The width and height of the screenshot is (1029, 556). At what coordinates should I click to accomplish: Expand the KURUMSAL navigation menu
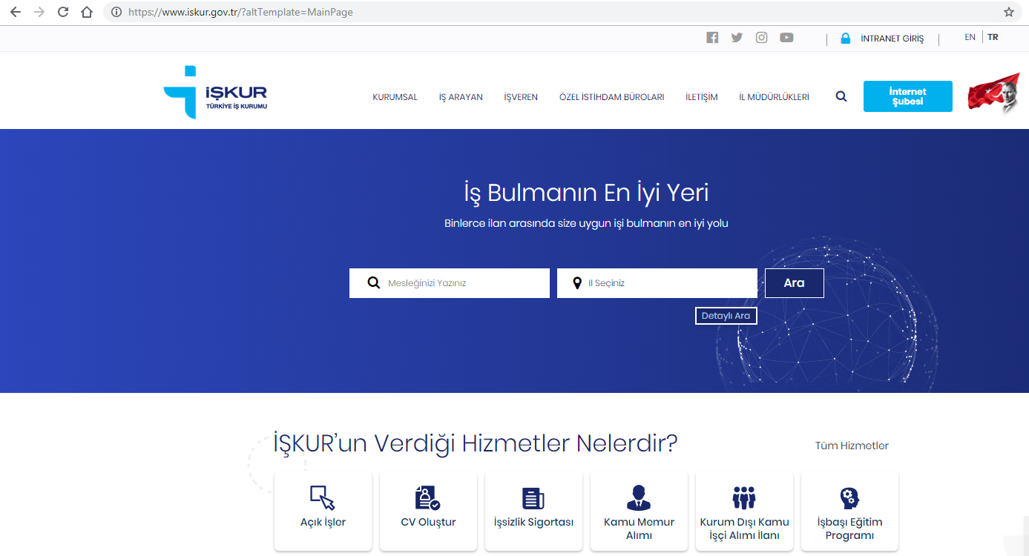(x=395, y=97)
